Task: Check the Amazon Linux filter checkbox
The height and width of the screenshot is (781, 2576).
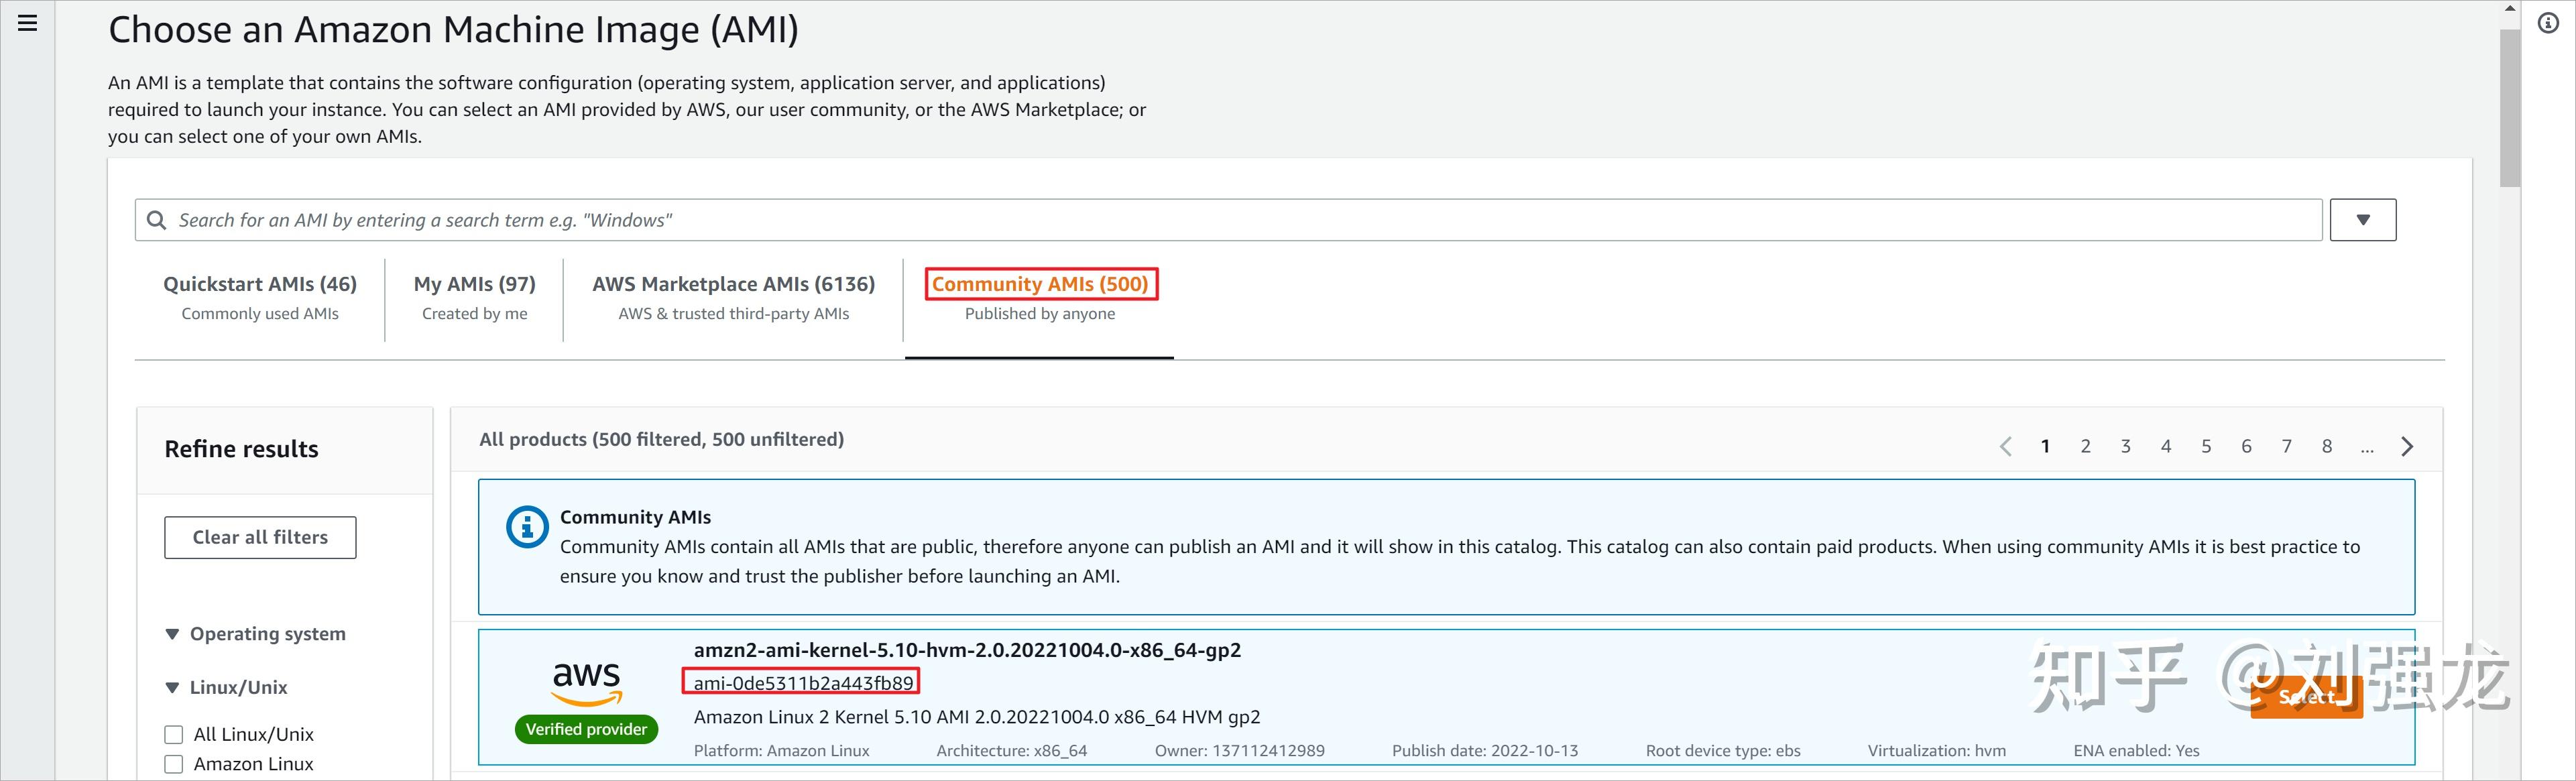Action: pos(174,764)
